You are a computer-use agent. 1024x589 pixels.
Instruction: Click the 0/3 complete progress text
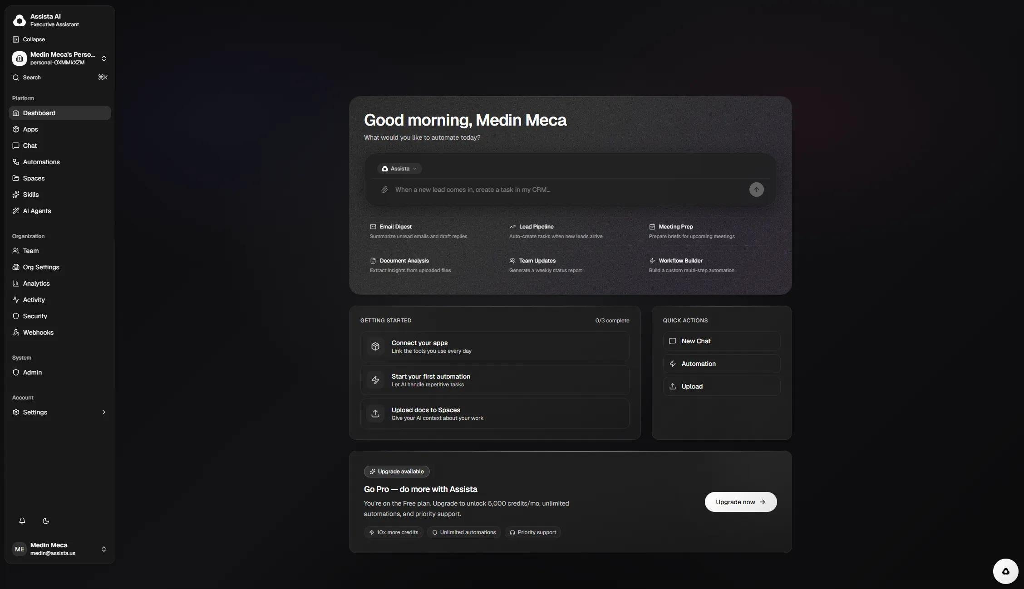612,321
